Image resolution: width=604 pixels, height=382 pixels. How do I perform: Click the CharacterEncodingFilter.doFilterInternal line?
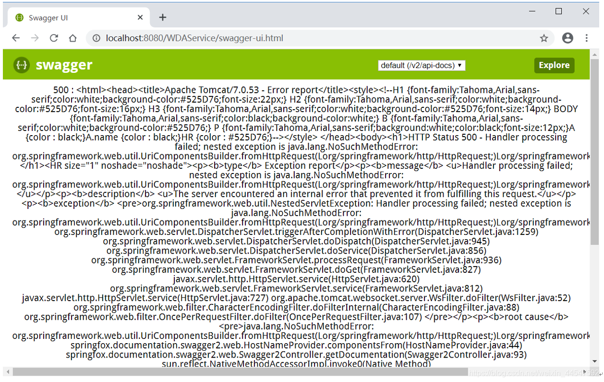pyautogui.click(x=296, y=307)
